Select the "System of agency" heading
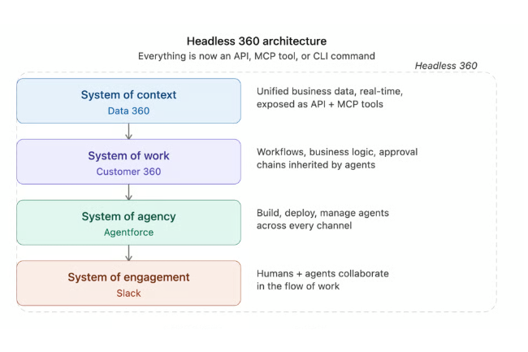Screen dimensions: 528x352 point(128,216)
